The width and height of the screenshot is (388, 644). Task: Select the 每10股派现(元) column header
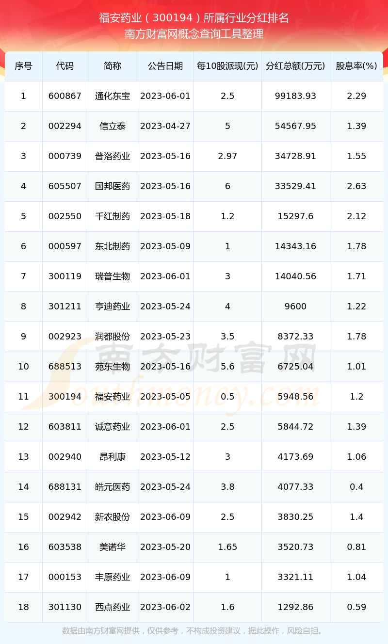pos(227,66)
